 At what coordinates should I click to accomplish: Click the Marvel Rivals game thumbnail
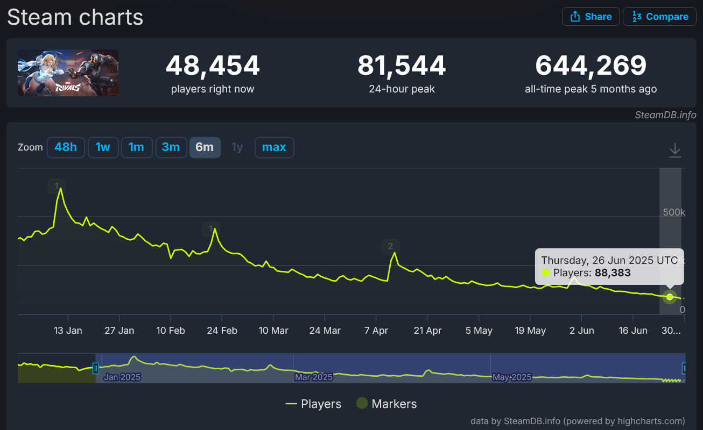point(68,73)
